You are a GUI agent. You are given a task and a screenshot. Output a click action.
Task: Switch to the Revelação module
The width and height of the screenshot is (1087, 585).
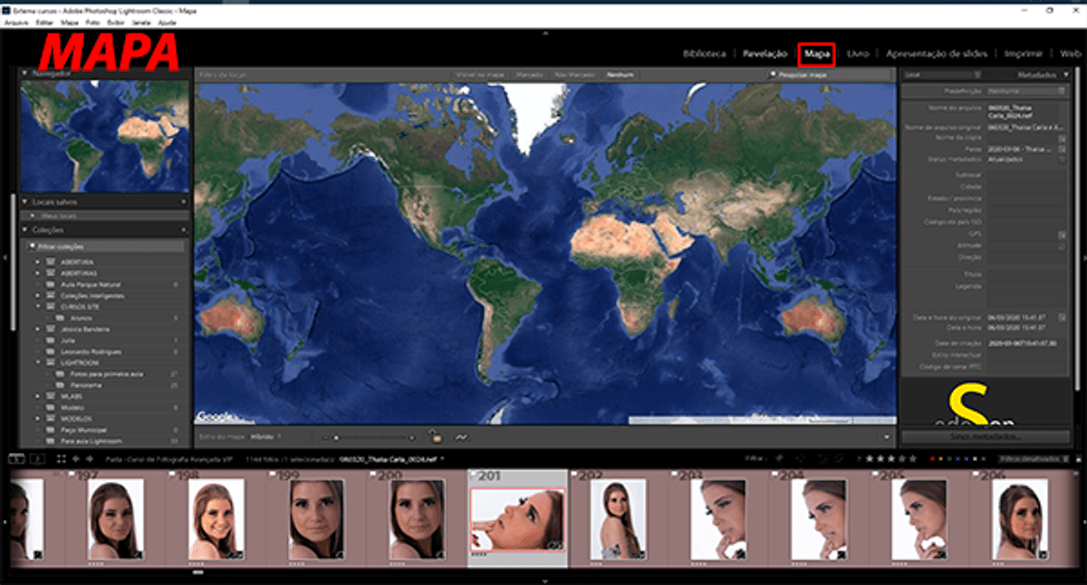coord(765,54)
